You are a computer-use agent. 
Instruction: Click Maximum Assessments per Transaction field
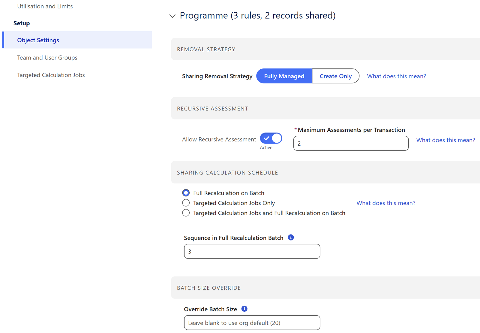pyautogui.click(x=351, y=143)
